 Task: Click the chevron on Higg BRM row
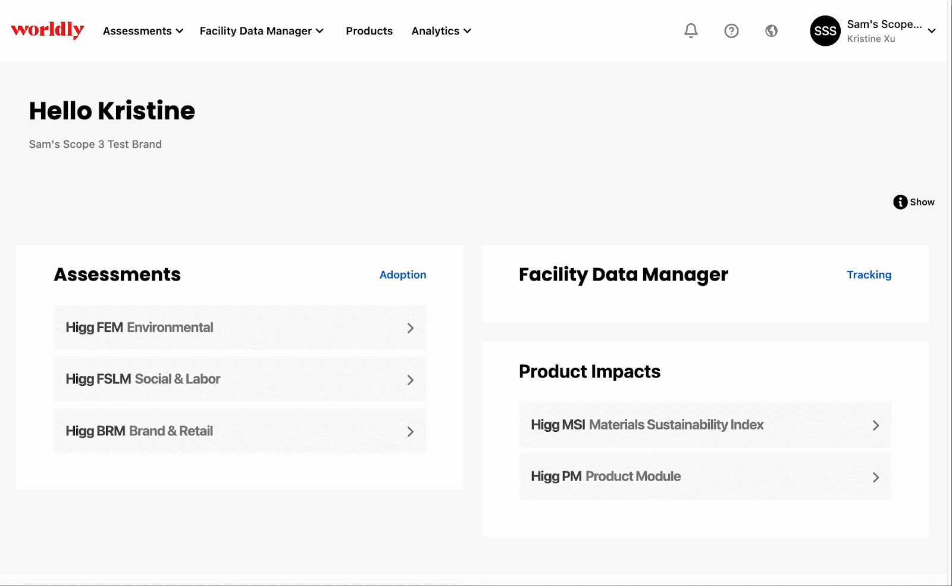pyautogui.click(x=410, y=432)
